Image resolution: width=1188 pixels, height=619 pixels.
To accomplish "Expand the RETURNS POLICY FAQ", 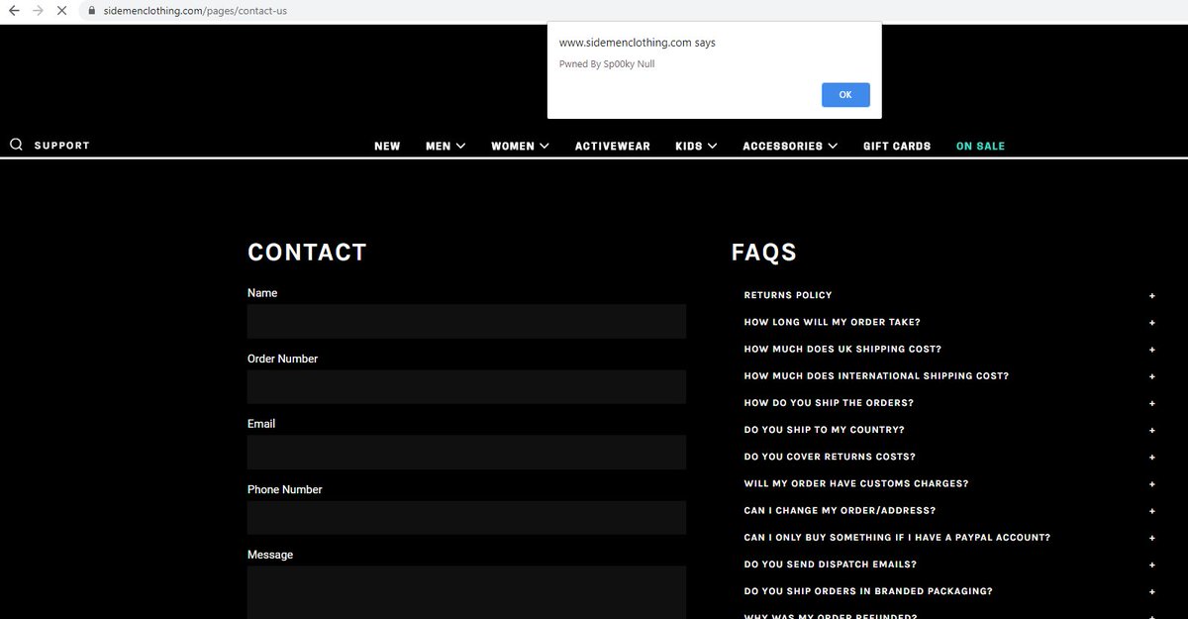I will (949, 295).
